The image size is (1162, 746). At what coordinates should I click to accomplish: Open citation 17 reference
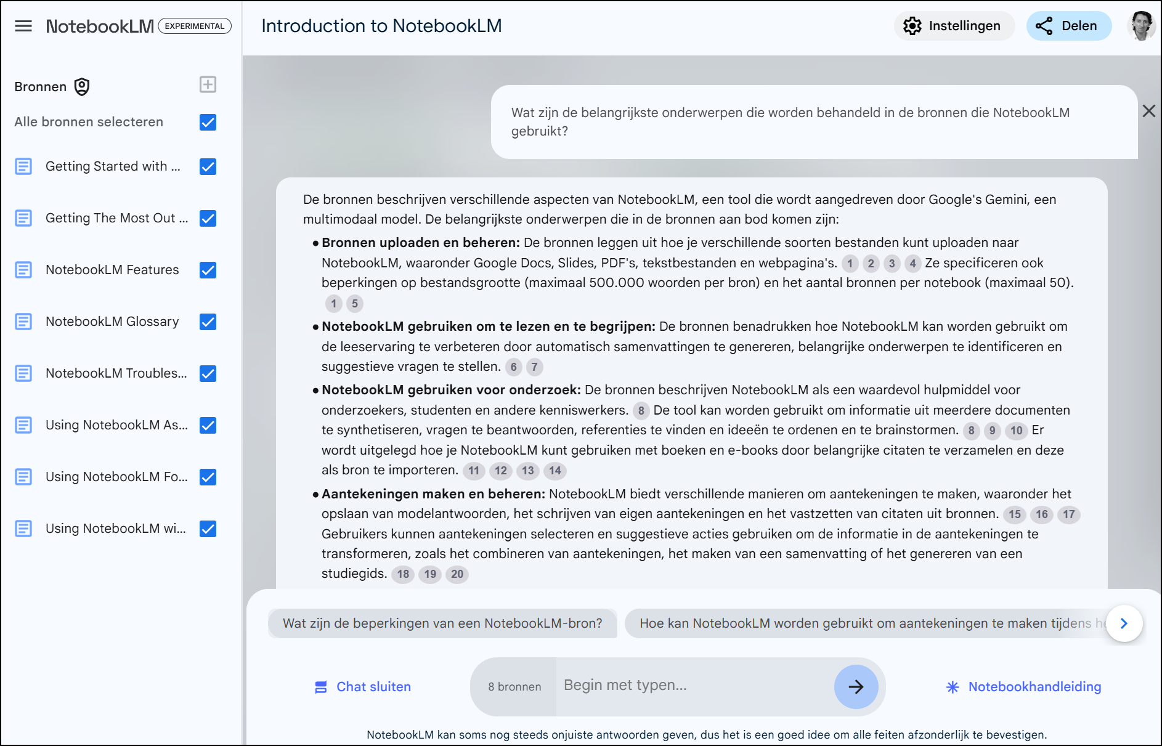(1068, 514)
